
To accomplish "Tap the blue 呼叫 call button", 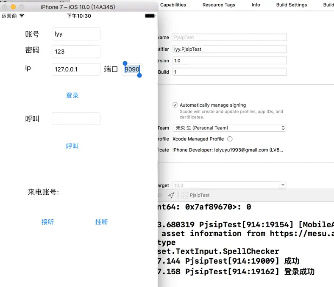I will coord(72,146).
